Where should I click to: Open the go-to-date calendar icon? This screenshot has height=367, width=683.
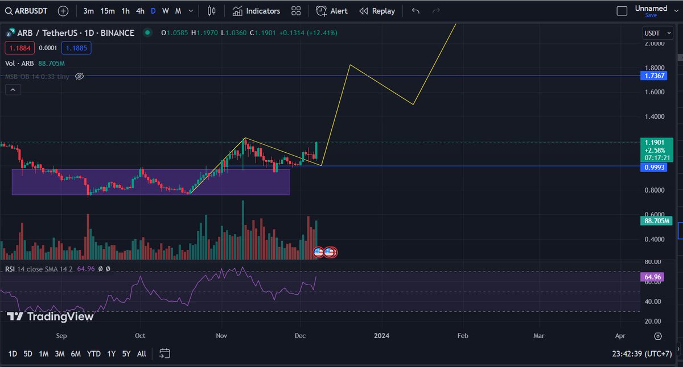(x=164, y=353)
